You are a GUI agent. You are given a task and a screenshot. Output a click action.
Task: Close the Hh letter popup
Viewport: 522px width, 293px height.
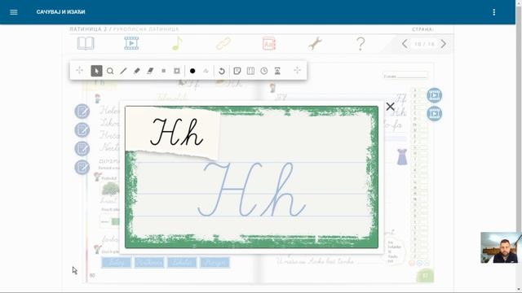tap(390, 107)
